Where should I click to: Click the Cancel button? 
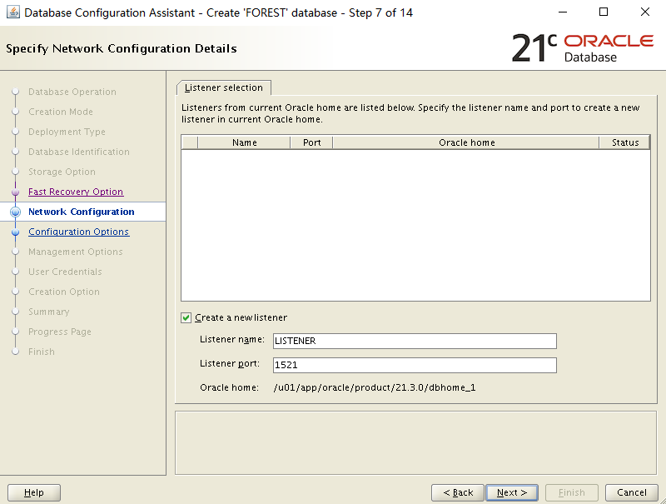[x=632, y=492]
